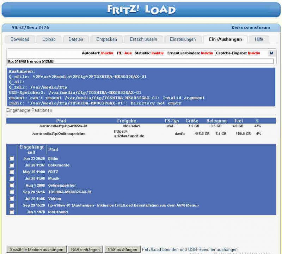Select the Ein-/Aushängen tab
The height and width of the screenshot is (254, 282).
click(225, 39)
